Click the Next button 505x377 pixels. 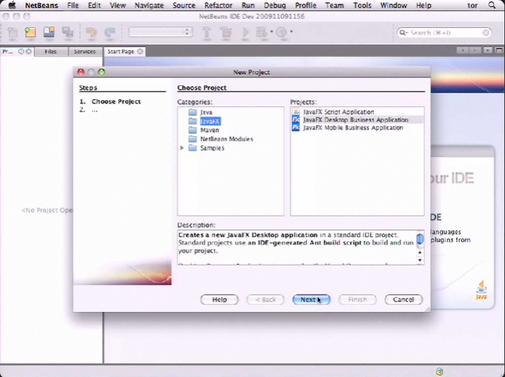tap(311, 300)
